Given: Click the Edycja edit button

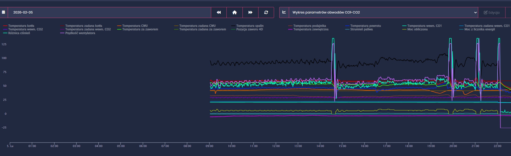Looking at the screenshot, I should [x=491, y=12].
